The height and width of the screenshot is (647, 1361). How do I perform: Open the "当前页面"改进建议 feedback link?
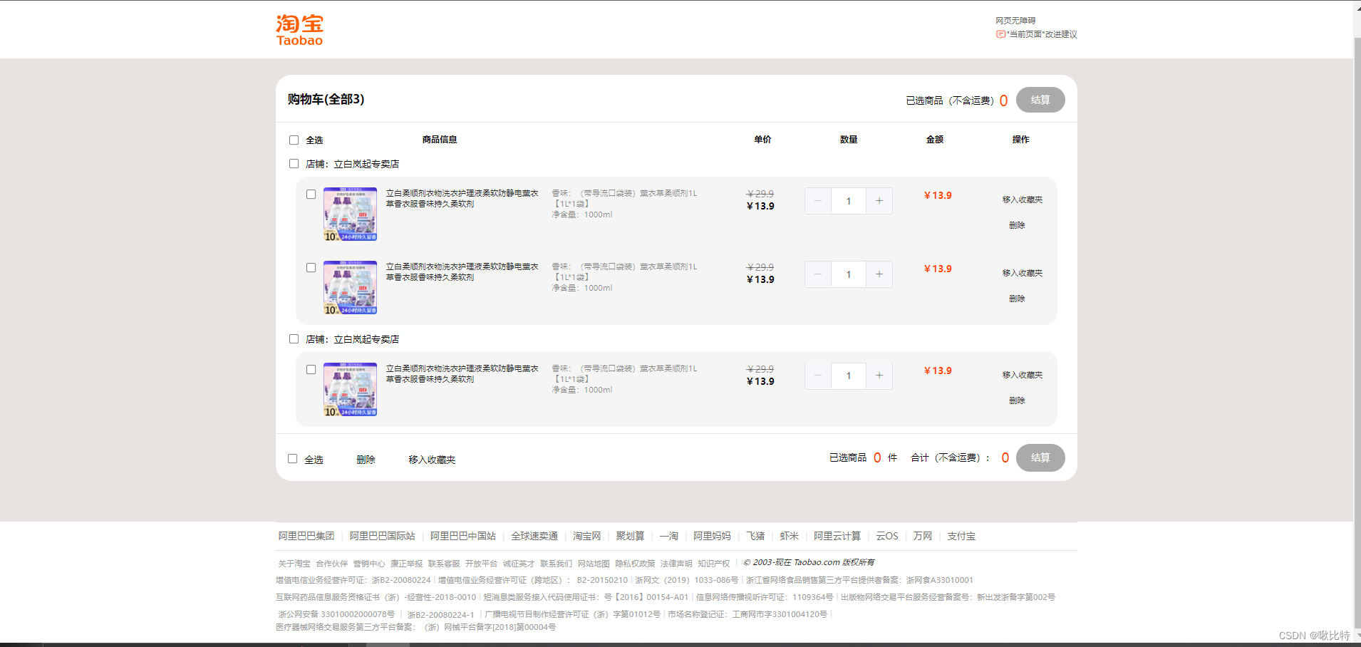click(x=1037, y=34)
